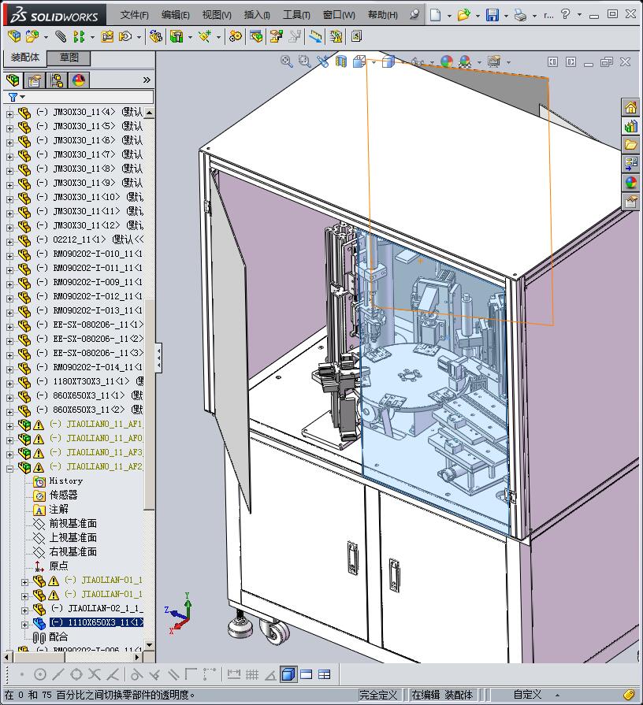Toggle the single-viewport button in bottom toolbar
Viewport: 643px width, 705px height.
tap(307, 674)
